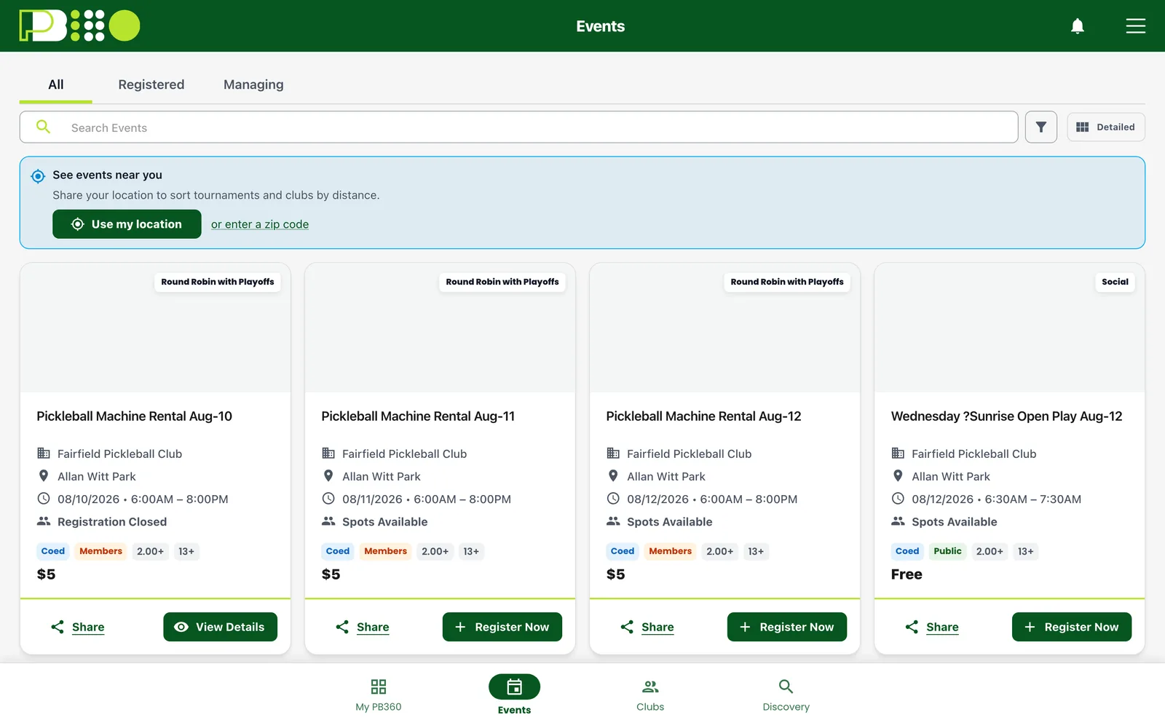Click 'Wednesday ?Sunrise Open Play Aug-12' title

(1006, 416)
